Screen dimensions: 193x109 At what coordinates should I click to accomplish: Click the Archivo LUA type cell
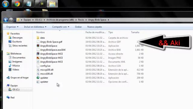coord(115,66)
